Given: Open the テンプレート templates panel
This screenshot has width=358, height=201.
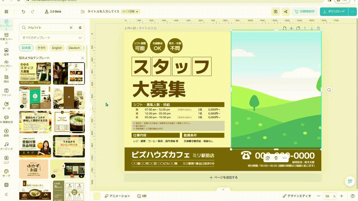Looking at the screenshot, I should tap(6, 25).
